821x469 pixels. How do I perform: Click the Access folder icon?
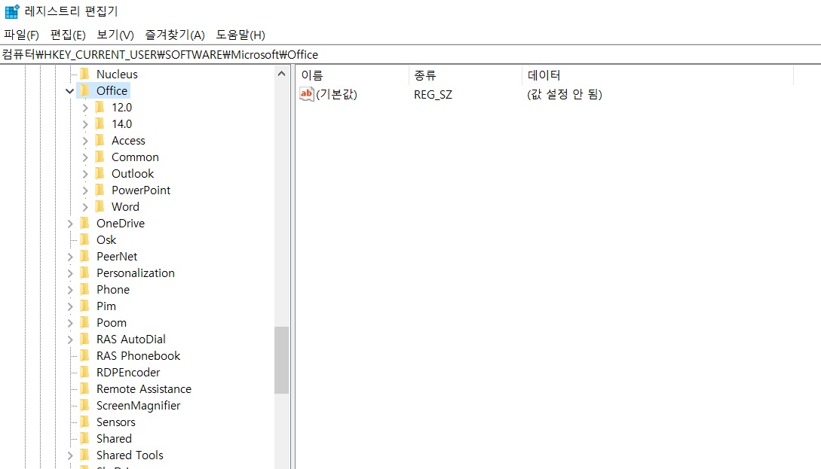coord(100,140)
